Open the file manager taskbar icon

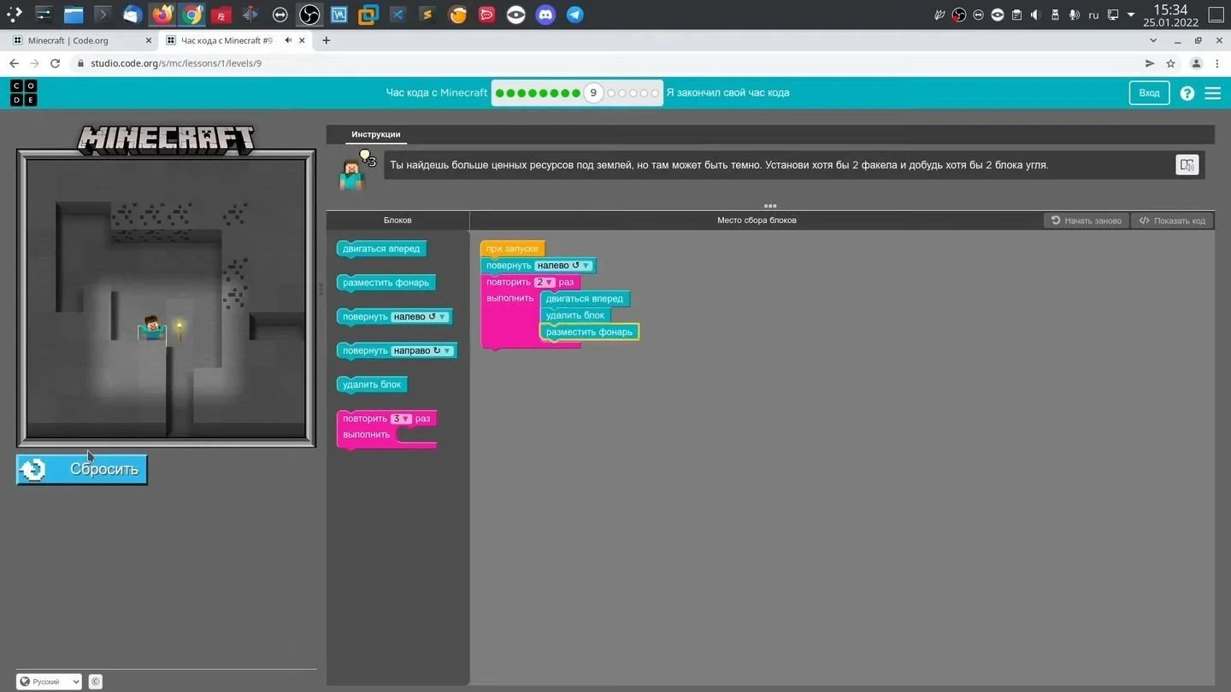pyautogui.click(x=74, y=15)
